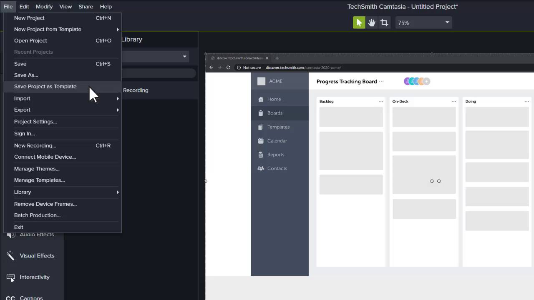
Task: Choose Save Project as Template
Action: (x=62, y=86)
